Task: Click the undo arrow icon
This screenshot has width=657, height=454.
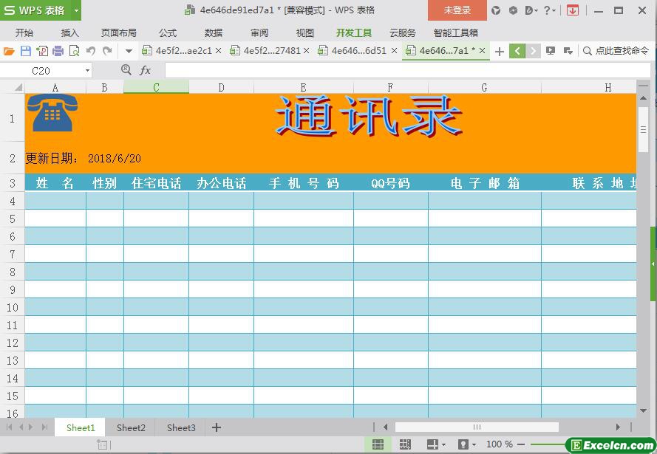Action: coord(91,51)
